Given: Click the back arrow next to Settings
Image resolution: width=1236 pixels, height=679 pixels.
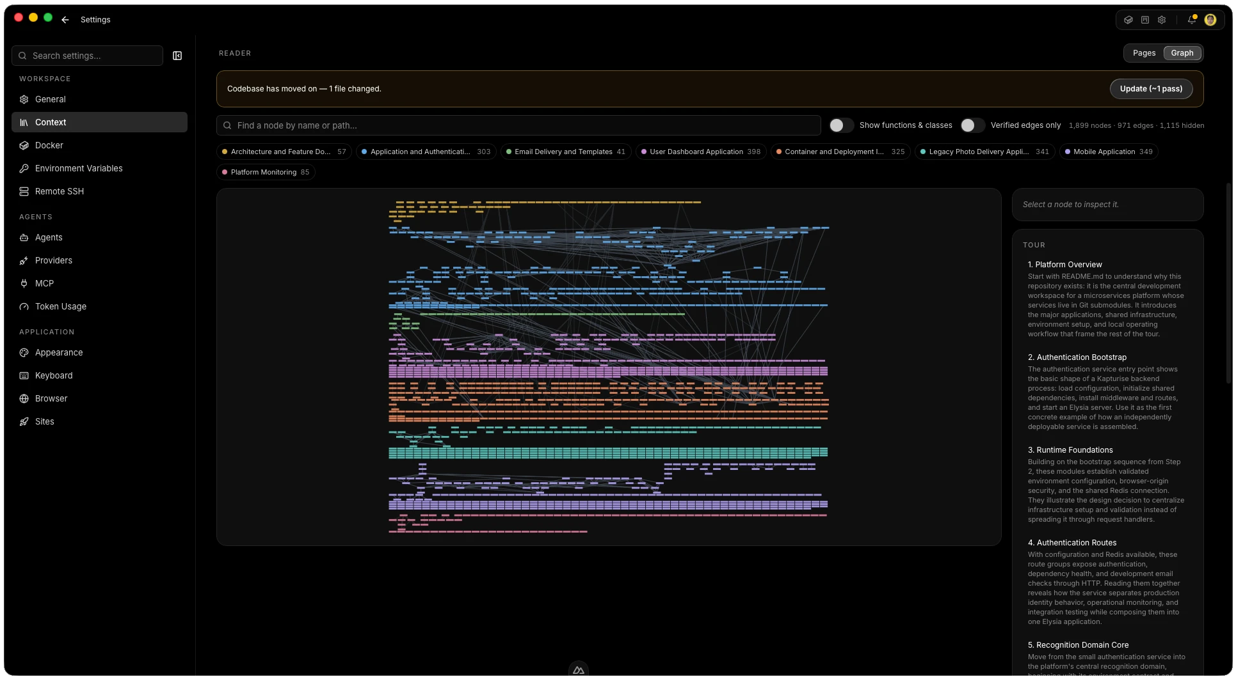Looking at the screenshot, I should tap(65, 20).
